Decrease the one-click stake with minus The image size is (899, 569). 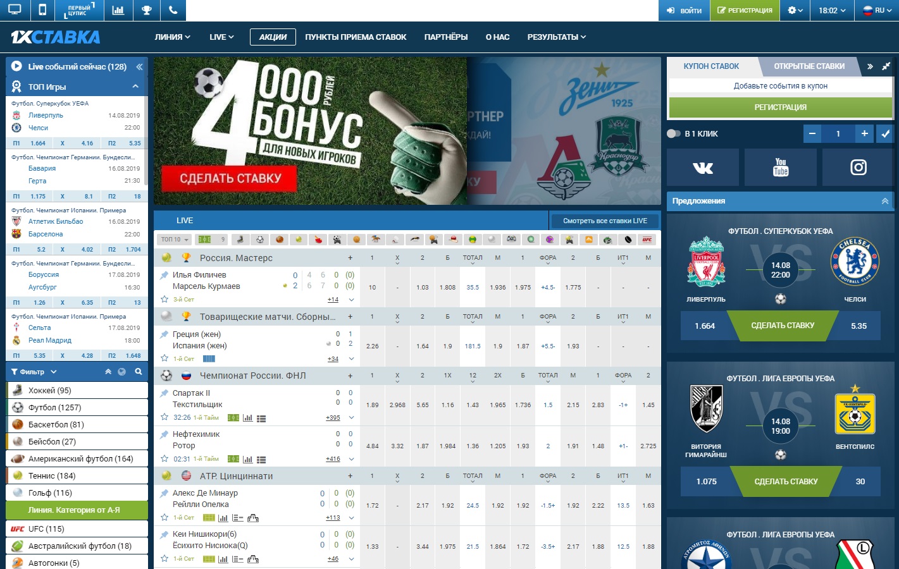click(x=812, y=133)
